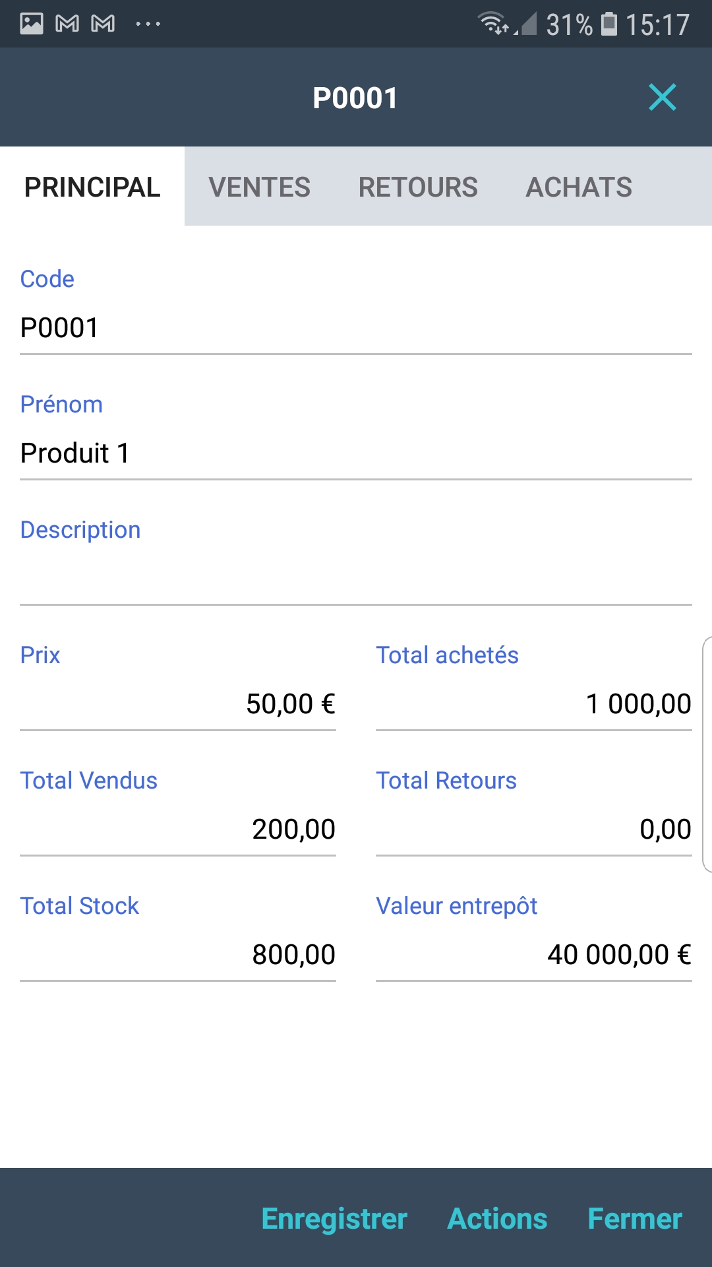
Task: Focus the Prénom field with Produit 1
Action: coord(356,453)
